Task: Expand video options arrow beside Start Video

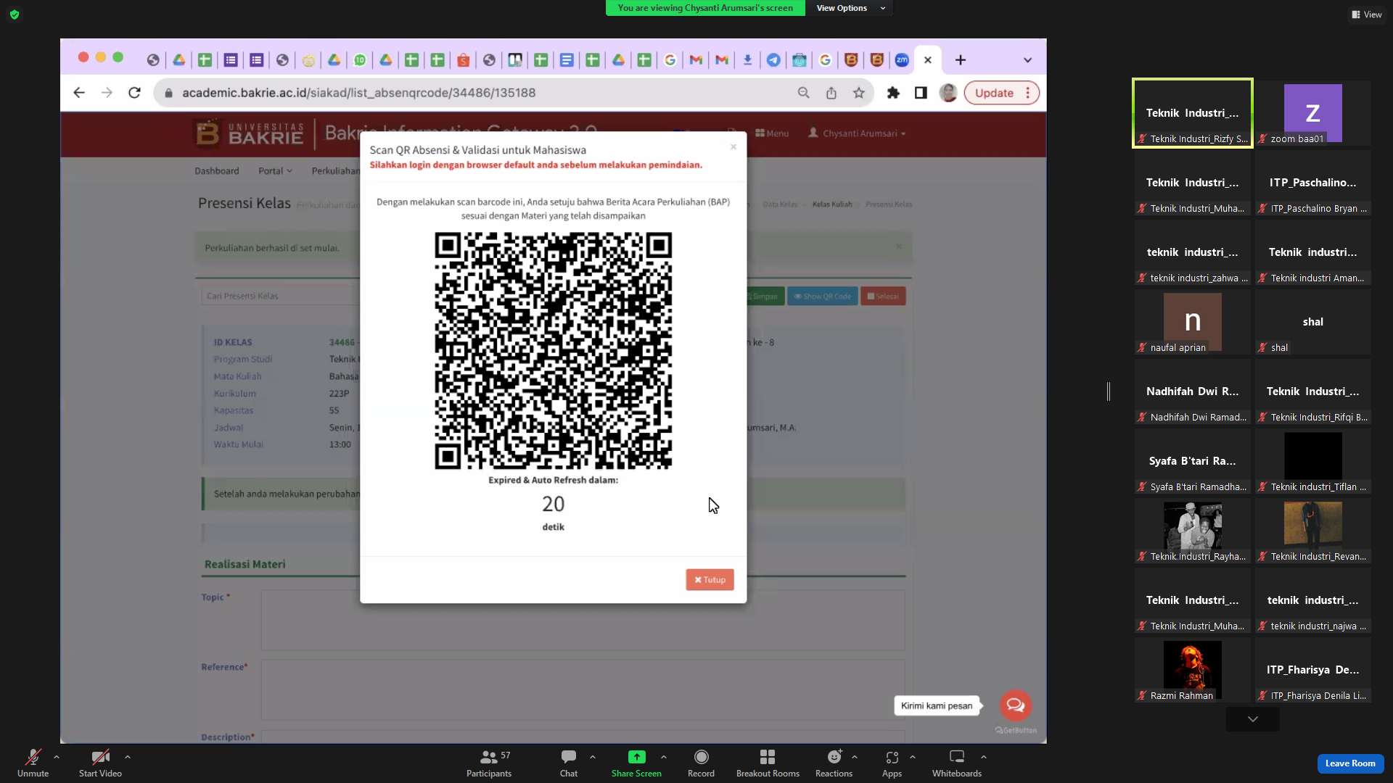Action: pos(128,757)
